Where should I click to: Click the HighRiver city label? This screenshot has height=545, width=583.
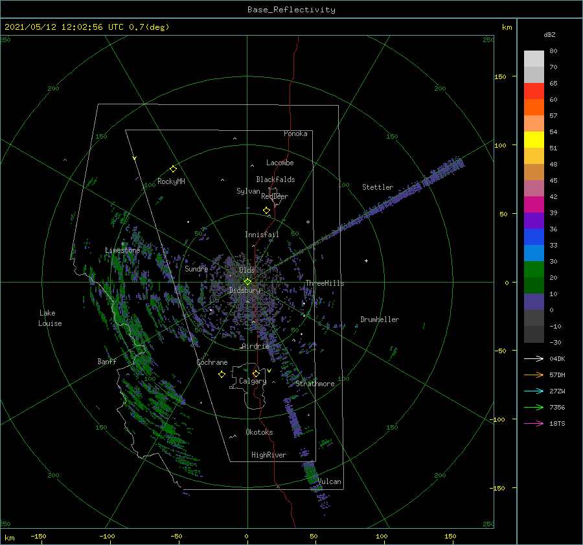[269, 455]
